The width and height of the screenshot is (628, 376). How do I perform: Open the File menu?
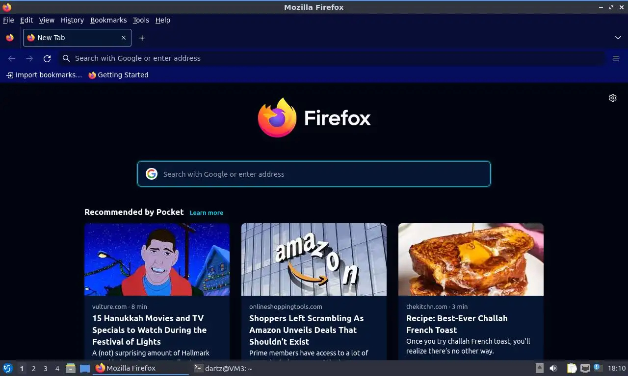click(8, 20)
